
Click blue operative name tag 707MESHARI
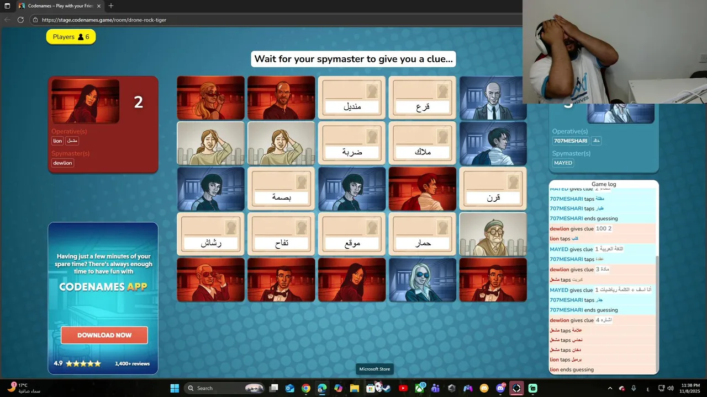[x=571, y=141]
